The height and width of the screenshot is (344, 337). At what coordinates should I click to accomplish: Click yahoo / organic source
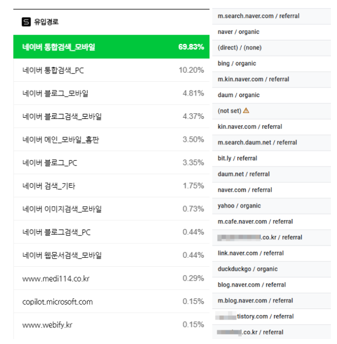click(272, 206)
